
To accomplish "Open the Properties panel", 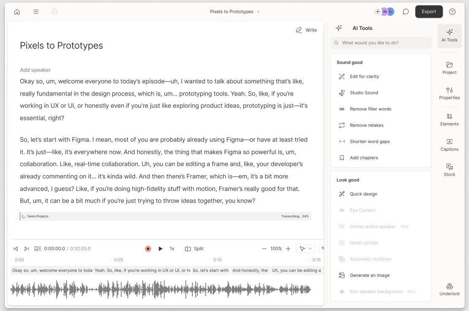I will click(x=449, y=94).
